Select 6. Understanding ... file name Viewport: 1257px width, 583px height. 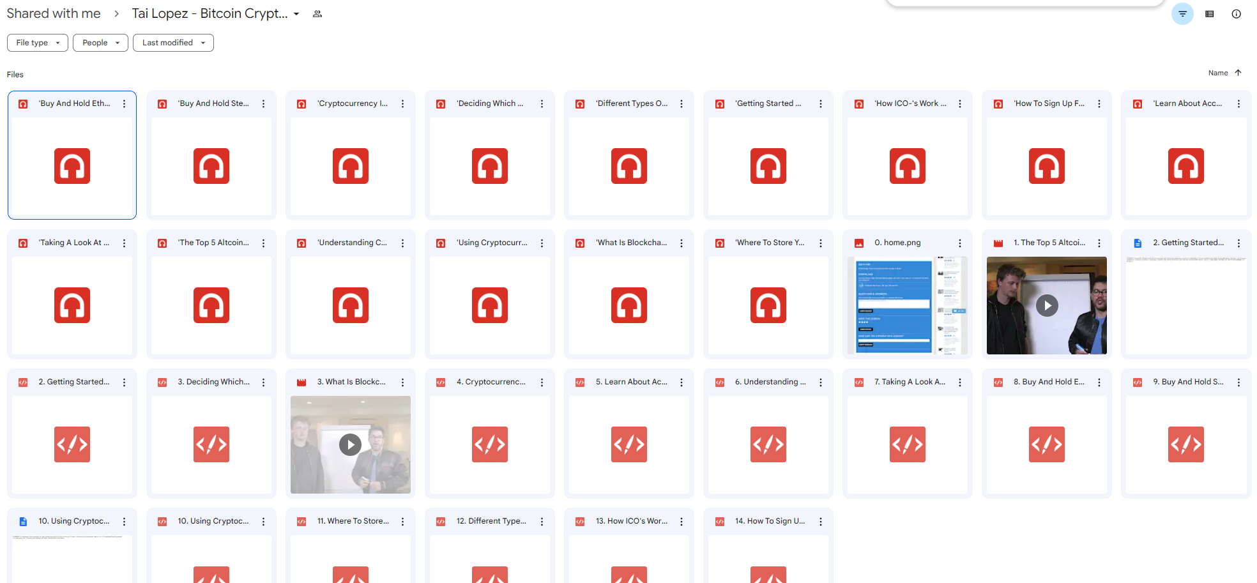click(770, 382)
